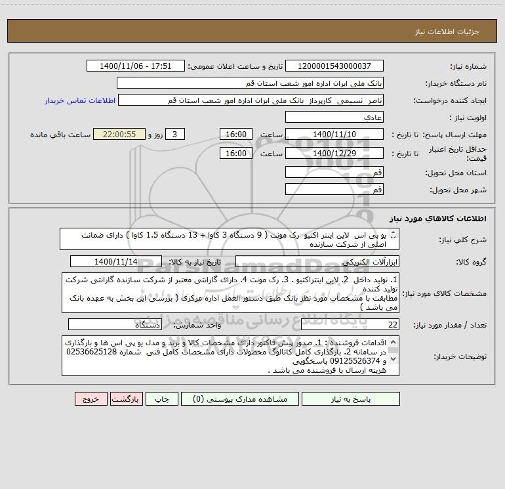Click label حداقل تاریخ اعتبار قیمت

tap(458, 154)
